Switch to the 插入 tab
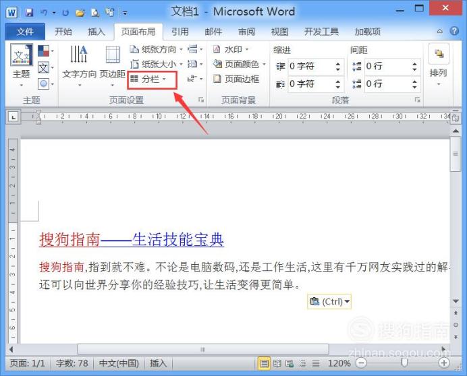Image resolution: width=467 pixels, height=376 pixels. tap(97, 32)
